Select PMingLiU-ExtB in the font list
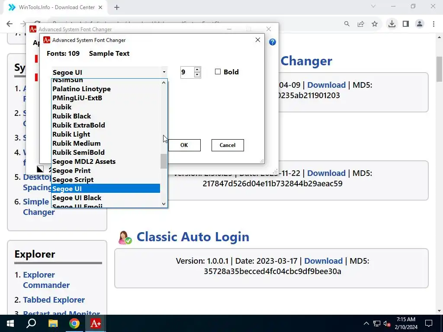This screenshot has height=332, width=443. click(106, 98)
